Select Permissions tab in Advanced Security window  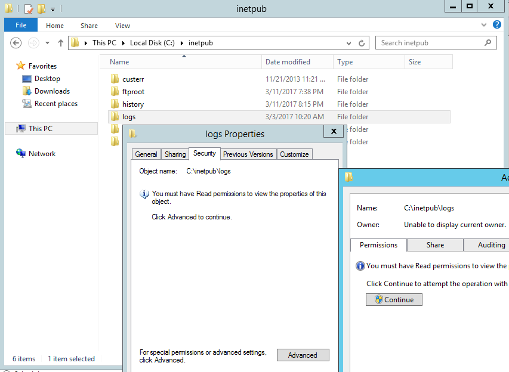pyautogui.click(x=378, y=245)
